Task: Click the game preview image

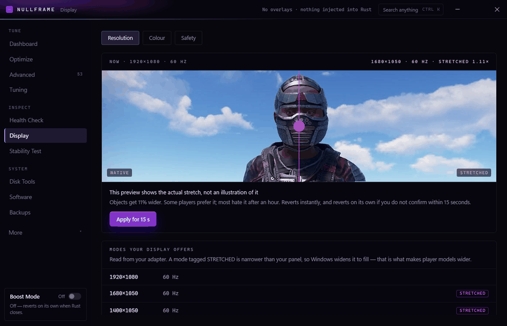Action: 299,126
